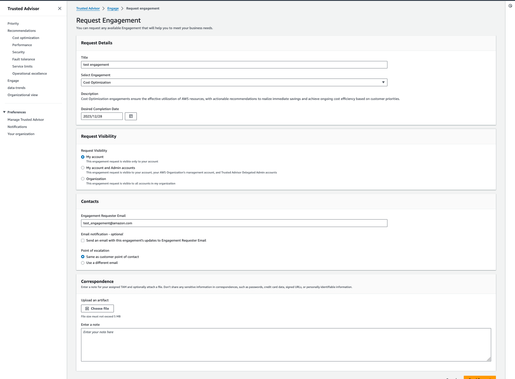The height and width of the screenshot is (379, 515).
Task: Go to Cost optimization recommendations
Action: (26, 38)
